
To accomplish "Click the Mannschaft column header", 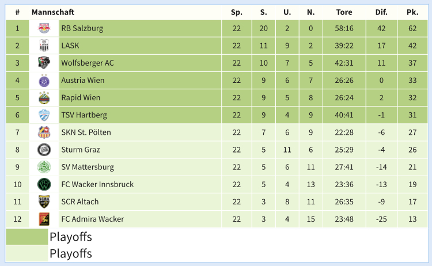I will click(x=53, y=12).
